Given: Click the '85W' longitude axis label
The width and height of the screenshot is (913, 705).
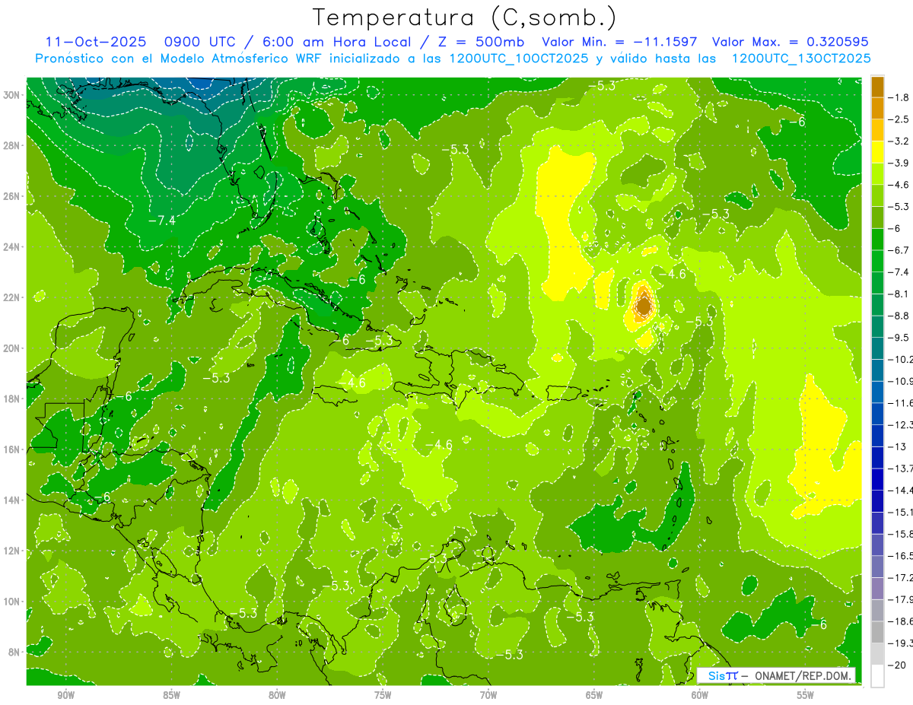Looking at the screenshot, I should coord(171,695).
